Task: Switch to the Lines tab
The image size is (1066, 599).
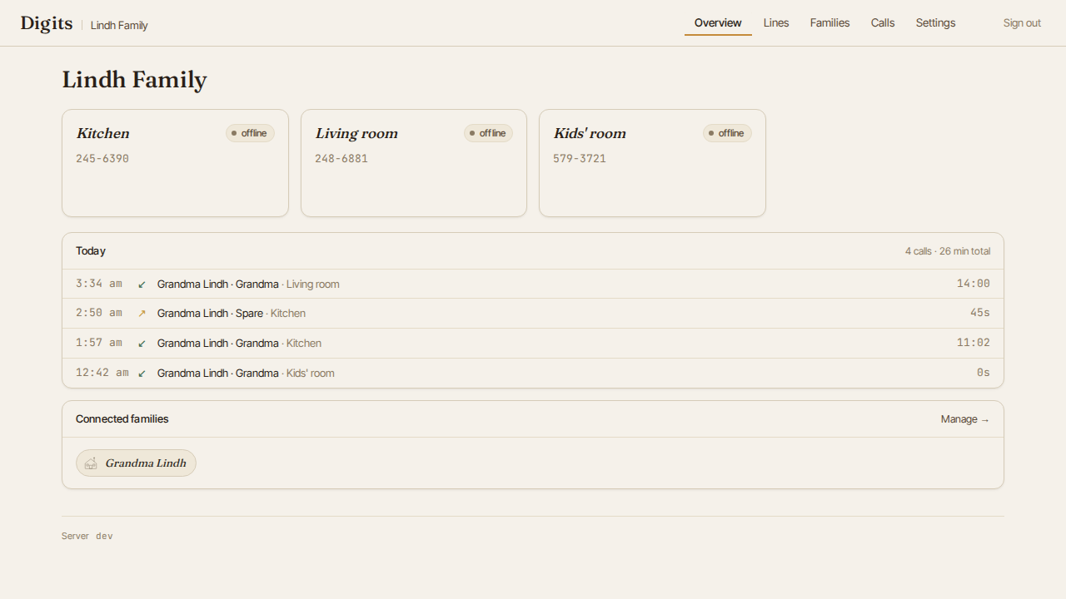Action: (776, 23)
